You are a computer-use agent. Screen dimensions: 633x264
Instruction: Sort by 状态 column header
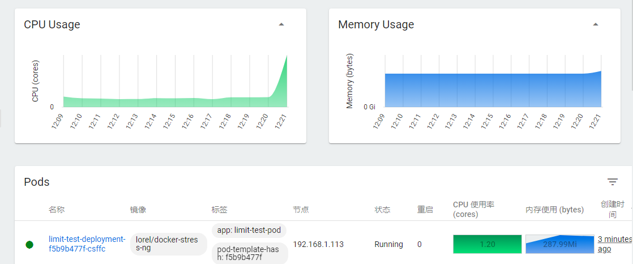click(382, 210)
